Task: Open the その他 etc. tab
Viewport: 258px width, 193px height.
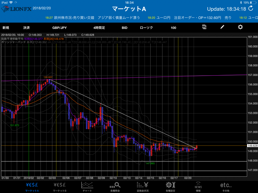Action: coord(226,186)
